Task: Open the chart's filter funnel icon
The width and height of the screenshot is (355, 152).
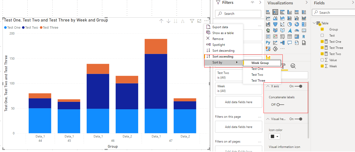Action: [x=192, y=21]
